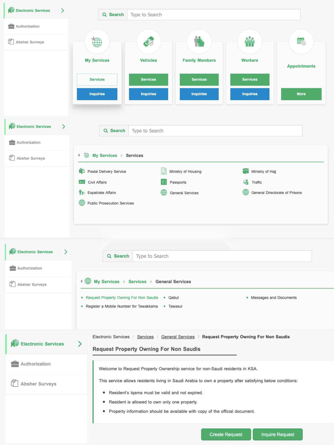Focus the search field above the dashboard cards

click(213, 15)
